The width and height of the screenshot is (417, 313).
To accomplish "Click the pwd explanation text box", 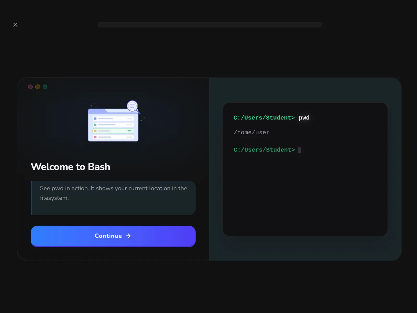I will point(113,198).
